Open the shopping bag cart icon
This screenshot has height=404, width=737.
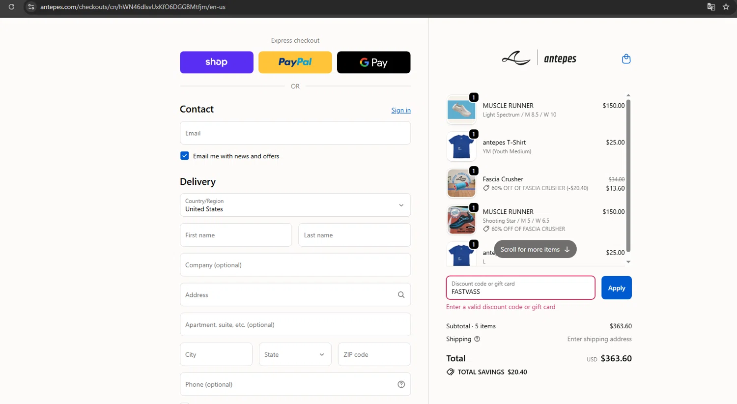[626, 59]
